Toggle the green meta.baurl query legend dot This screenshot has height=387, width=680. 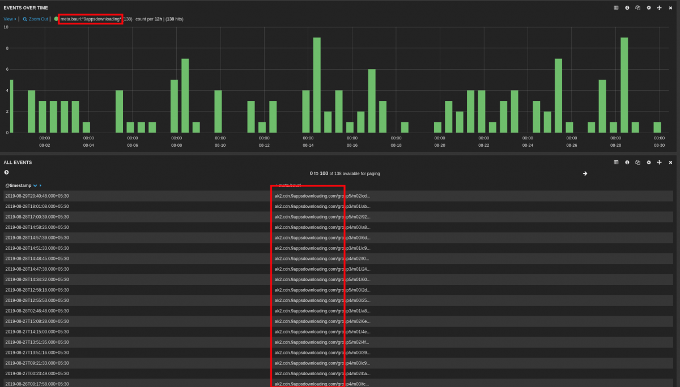(x=57, y=19)
